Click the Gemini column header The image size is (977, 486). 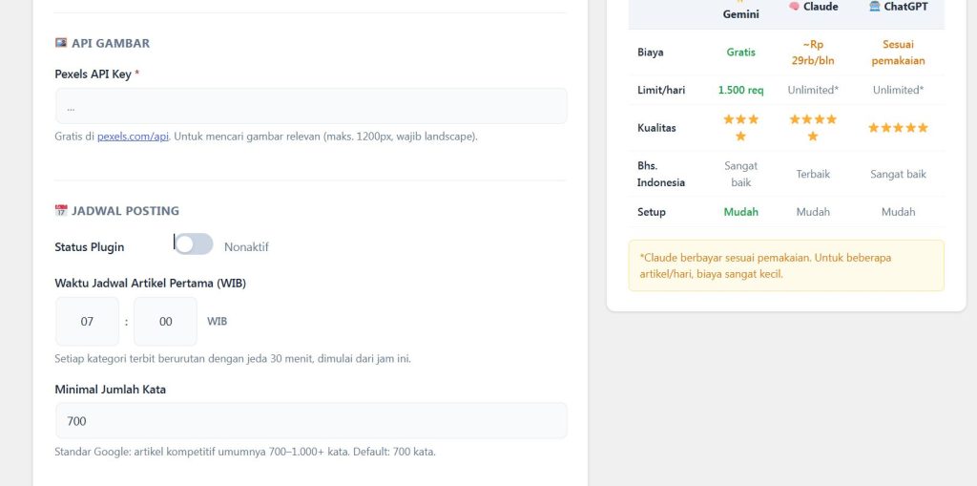pyautogui.click(x=740, y=11)
